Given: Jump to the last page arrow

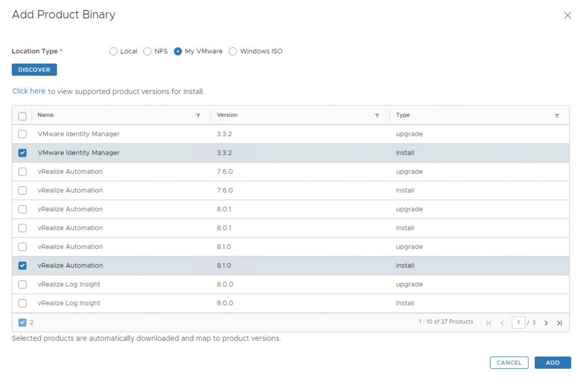Looking at the screenshot, I should click(559, 323).
